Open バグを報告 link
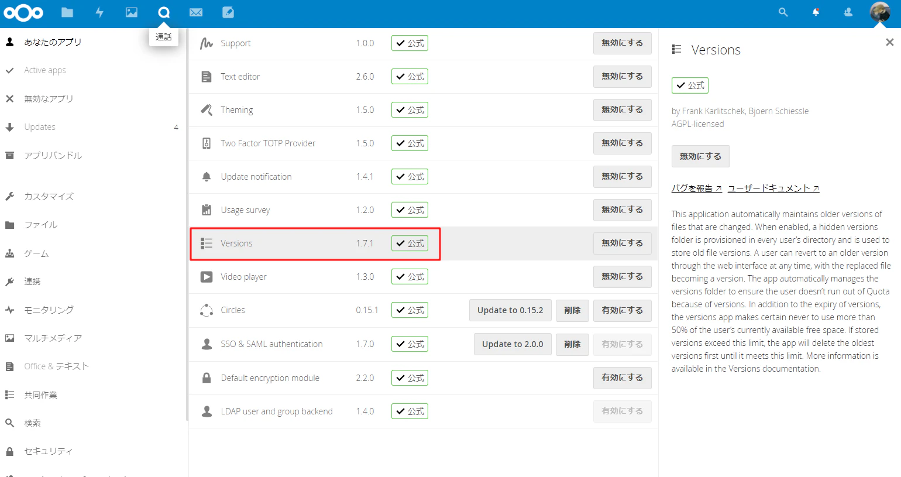This screenshot has width=901, height=477. (696, 188)
